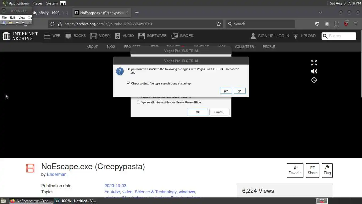Open the PEOPLE navigation link
The height and width of the screenshot is (204, 362).
(269, 47)
